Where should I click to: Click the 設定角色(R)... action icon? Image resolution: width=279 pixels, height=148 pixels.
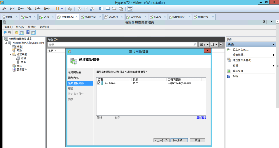(x=229, y=50)
